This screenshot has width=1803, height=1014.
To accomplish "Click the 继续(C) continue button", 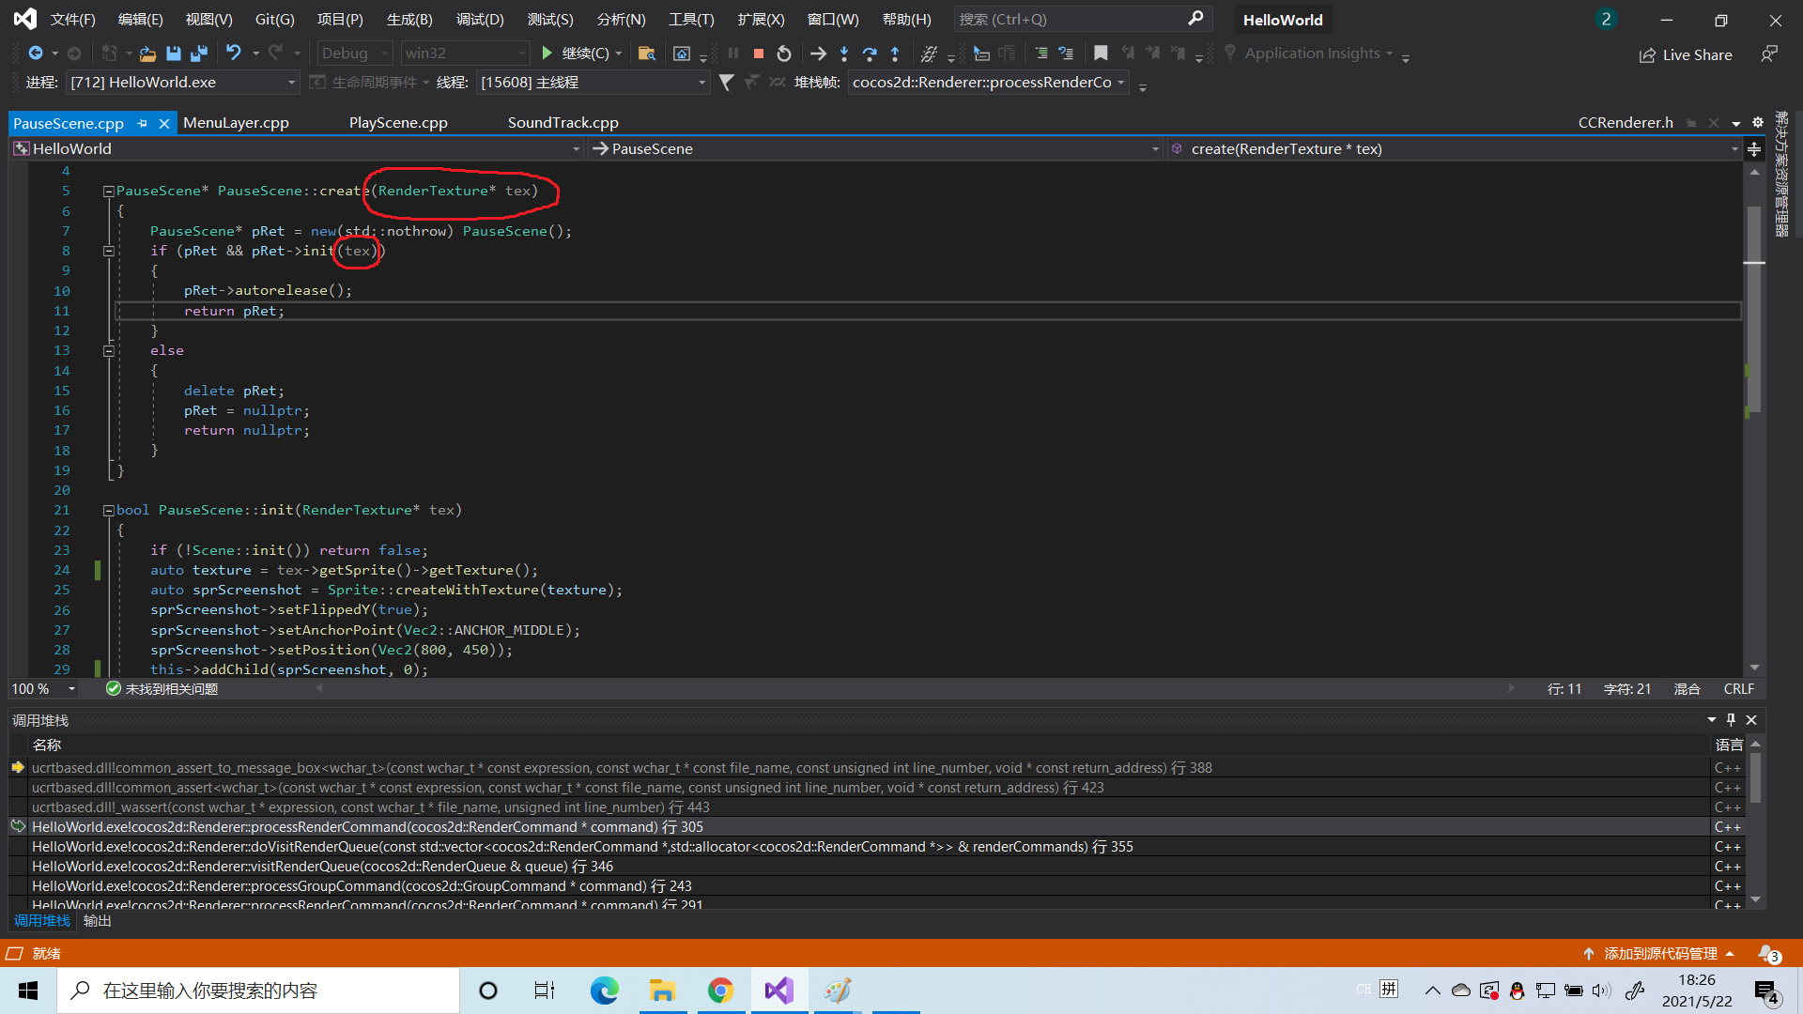I will 575,54.
